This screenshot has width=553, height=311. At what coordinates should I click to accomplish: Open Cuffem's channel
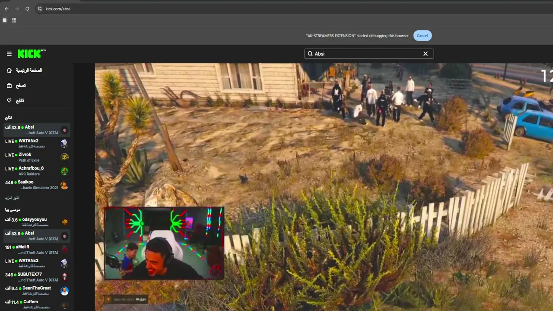tap(37, 305)
